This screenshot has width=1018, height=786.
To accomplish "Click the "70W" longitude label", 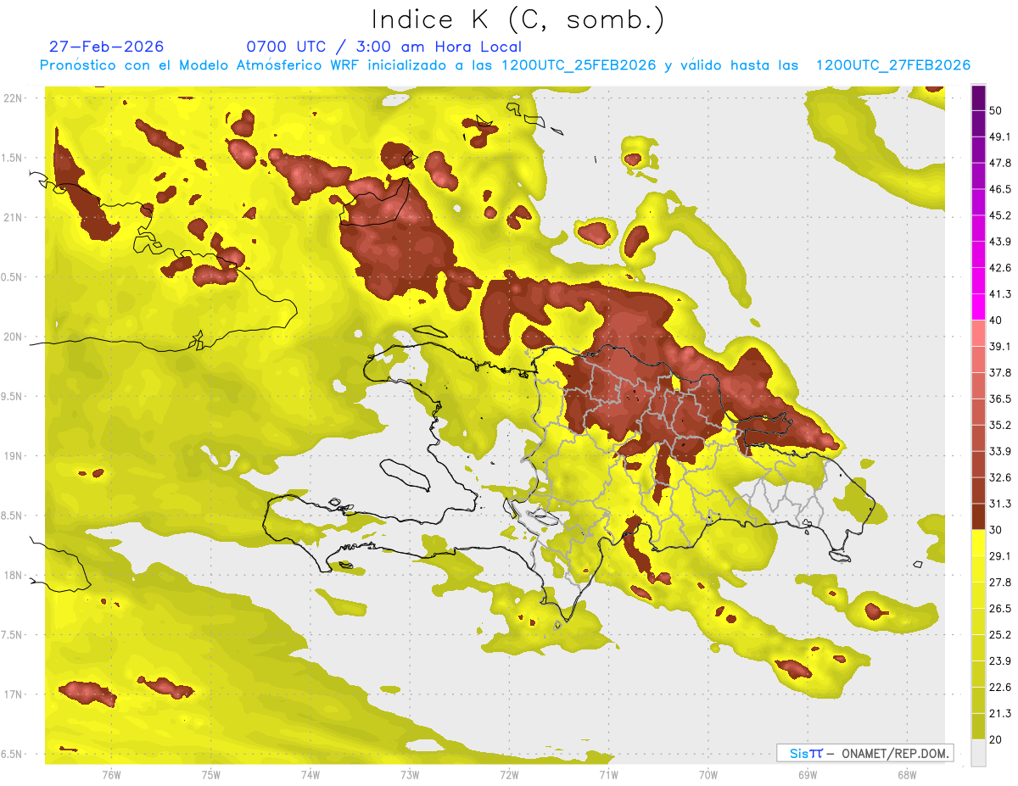I will pyautogui.click(x=708, y=775).
